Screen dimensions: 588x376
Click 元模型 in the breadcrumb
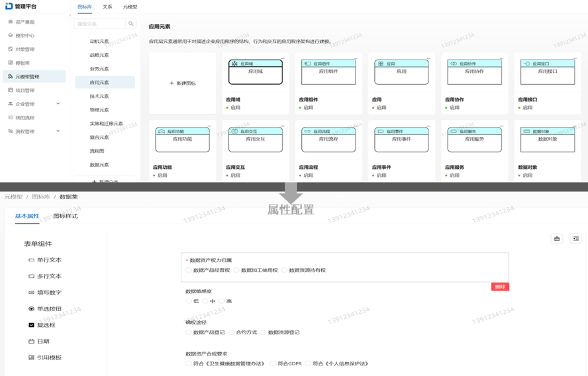point(13,197)
